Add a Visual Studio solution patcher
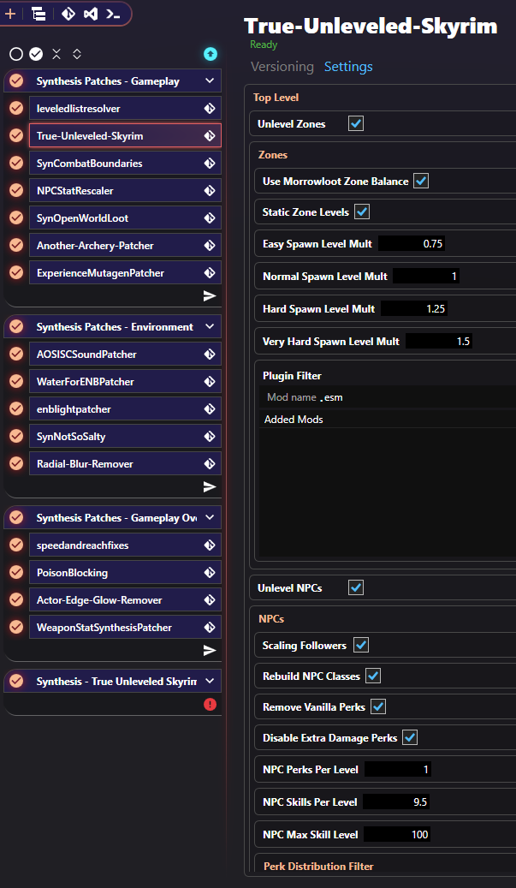The image size is (516, 888). point(91,15)
